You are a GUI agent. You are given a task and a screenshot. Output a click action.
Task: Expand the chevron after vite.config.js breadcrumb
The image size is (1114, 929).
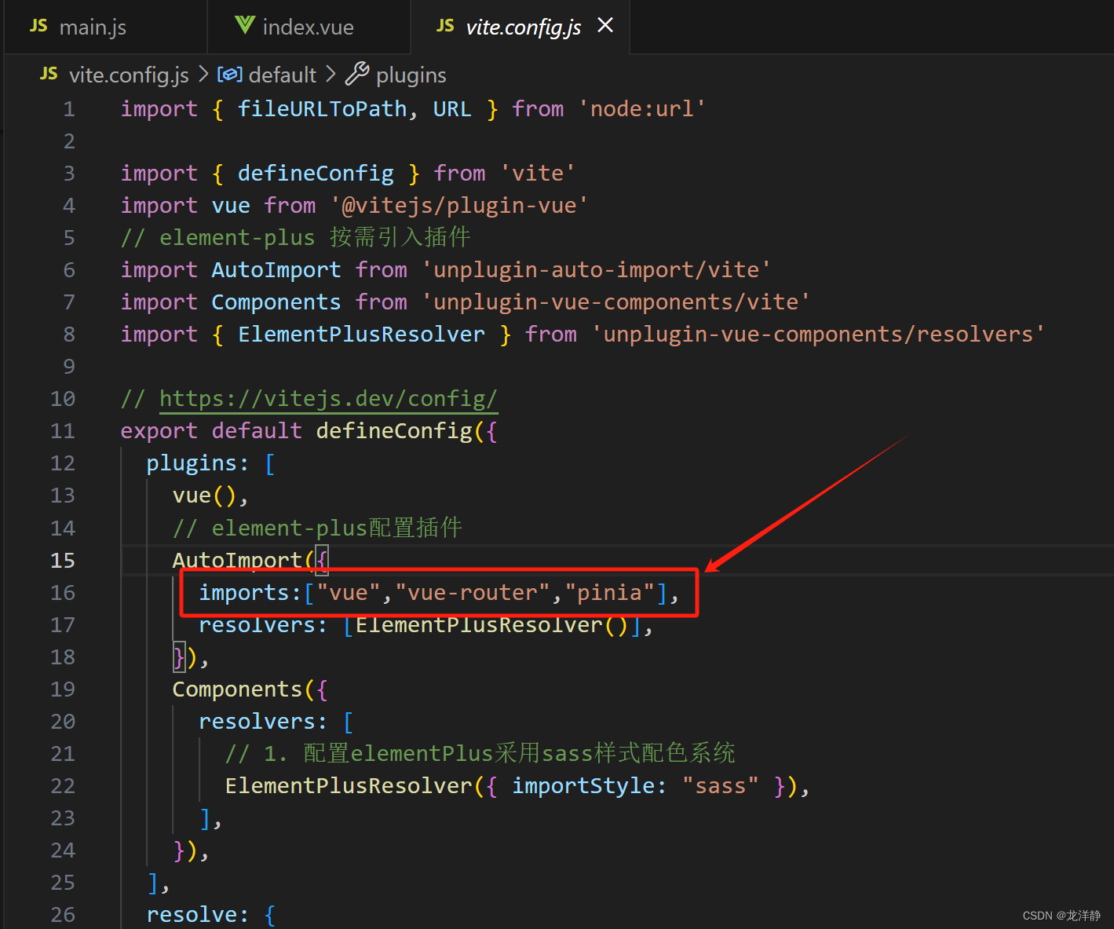(203, 74)
